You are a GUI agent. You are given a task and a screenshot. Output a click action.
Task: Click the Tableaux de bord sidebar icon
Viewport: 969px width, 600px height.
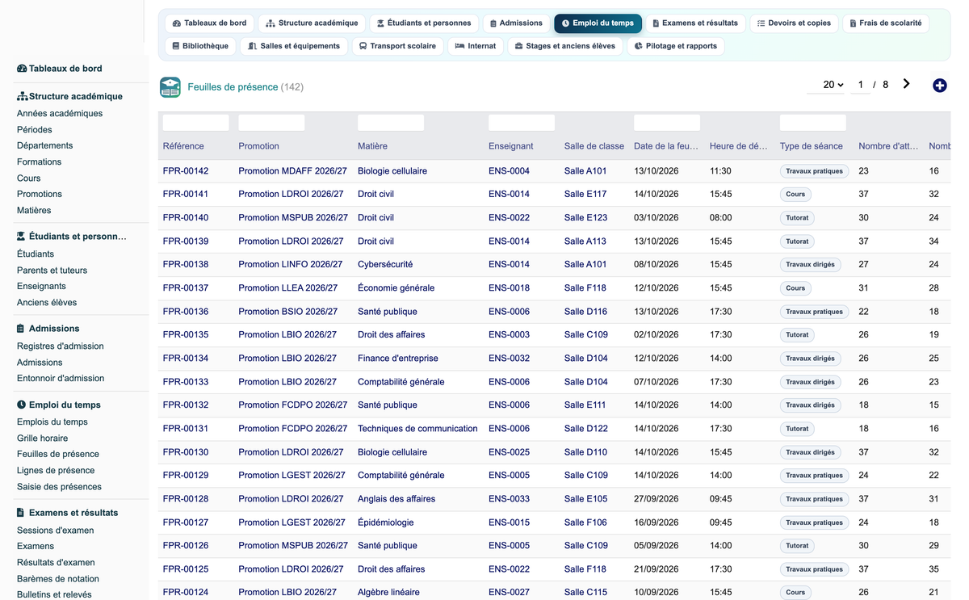22,69
